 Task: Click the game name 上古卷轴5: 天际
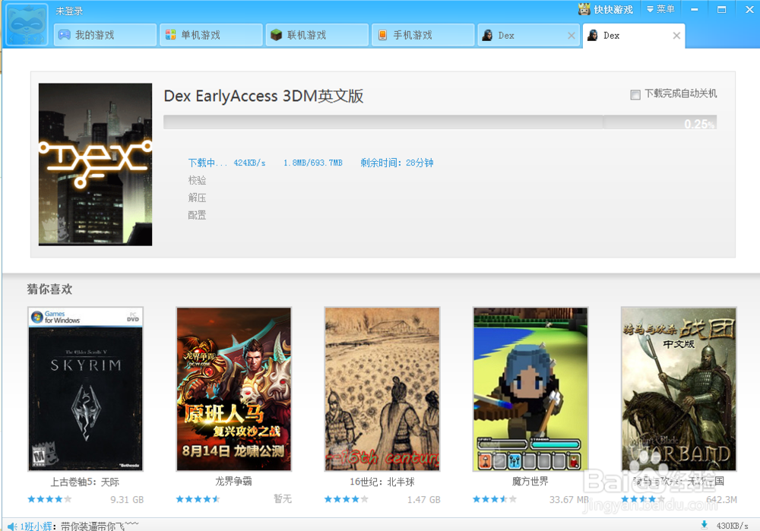pos(85,482)
